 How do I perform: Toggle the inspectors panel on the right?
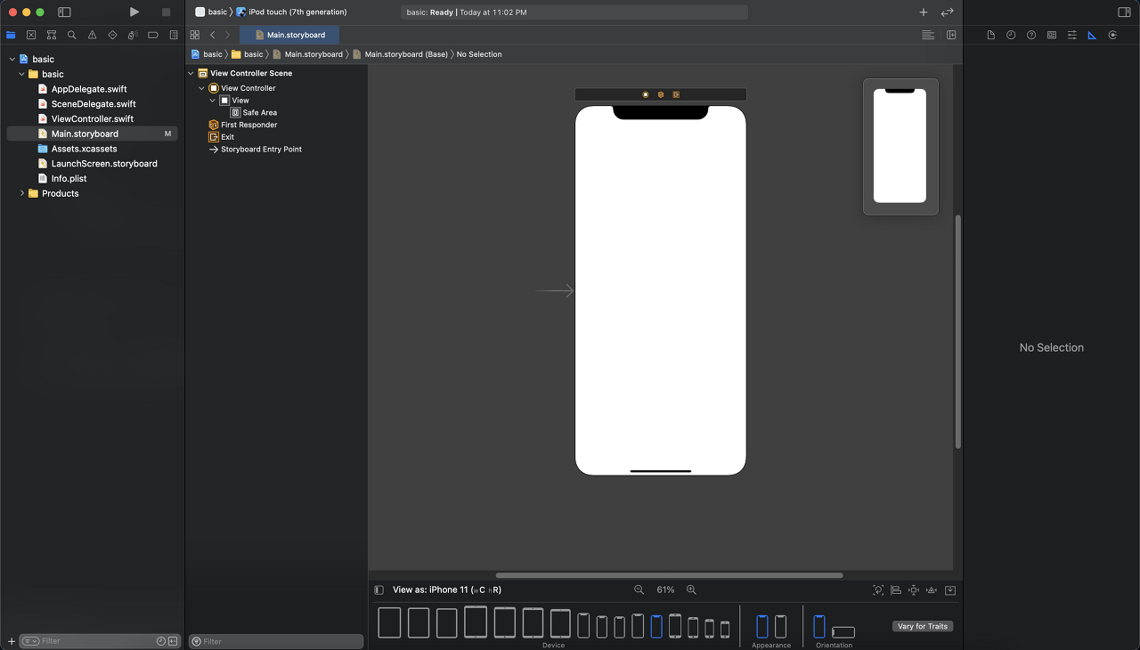(1124, 12)
